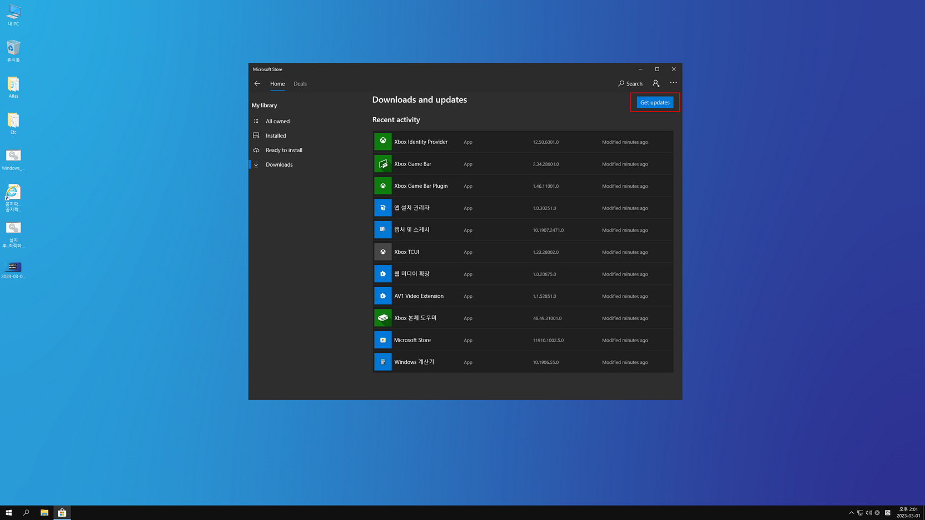
Task: Open the user account icon
Action: [656, 83]
